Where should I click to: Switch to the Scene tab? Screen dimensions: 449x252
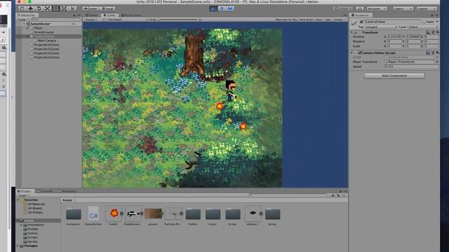pyautogui.click(x=93, y=15)
